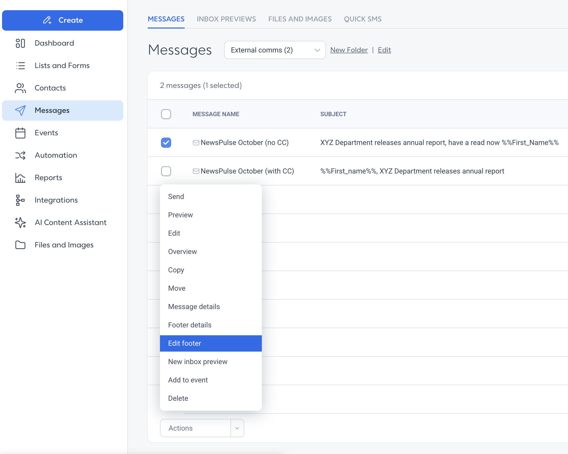The height and width of the screenshot is (454, 568).
Task: Click the New Folder link
Action: pos(349,50)
